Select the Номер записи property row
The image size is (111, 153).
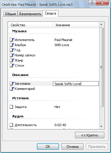(x=25, y=55)
